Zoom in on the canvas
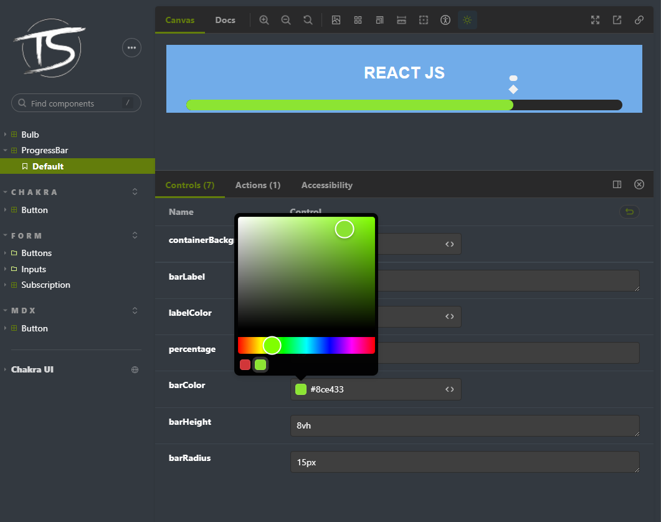This screenshot has height=522, width=661. tap(264, 20)
